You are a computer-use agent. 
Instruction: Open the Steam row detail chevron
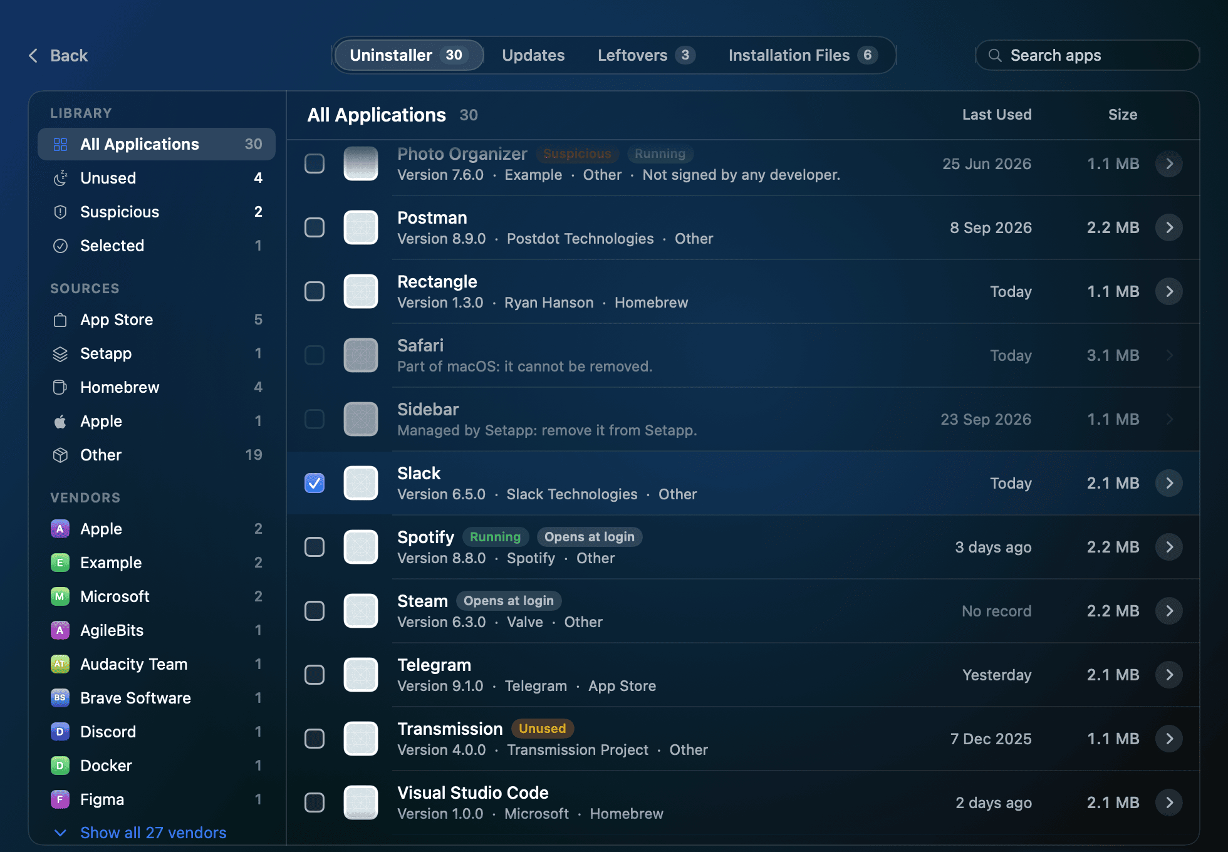coord(1169,611)
